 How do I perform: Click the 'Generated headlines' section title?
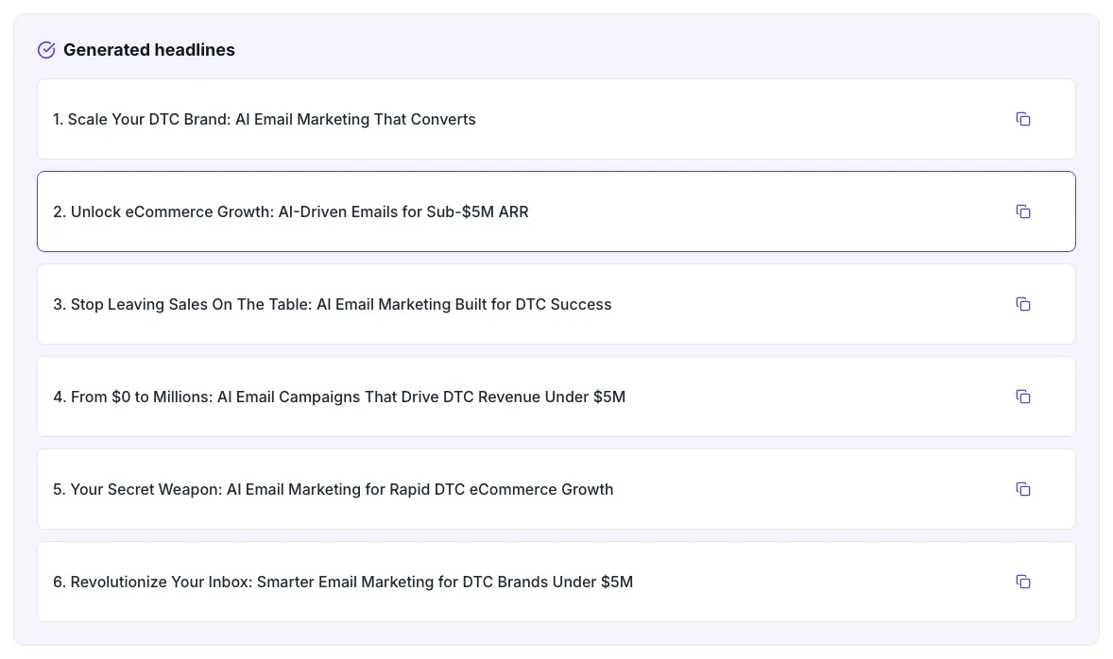coord(149,50)
